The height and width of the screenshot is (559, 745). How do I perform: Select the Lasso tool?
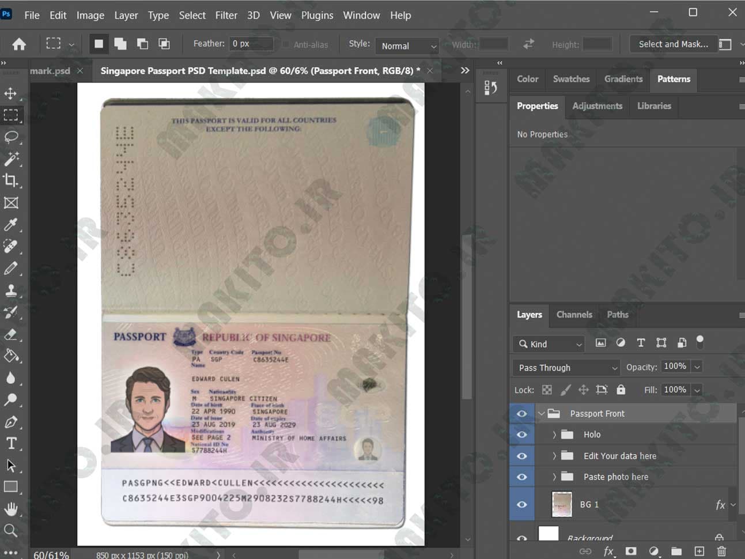click(10, 137)
